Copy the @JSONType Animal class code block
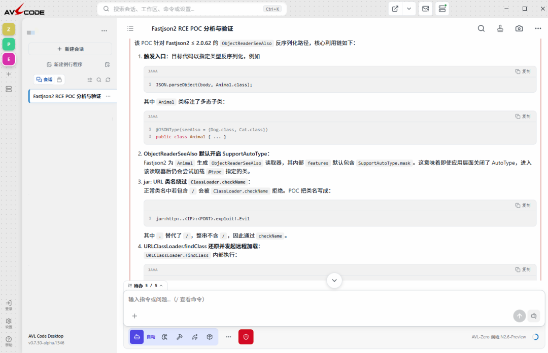The image size is (548, 353). (x=523, y=116)
